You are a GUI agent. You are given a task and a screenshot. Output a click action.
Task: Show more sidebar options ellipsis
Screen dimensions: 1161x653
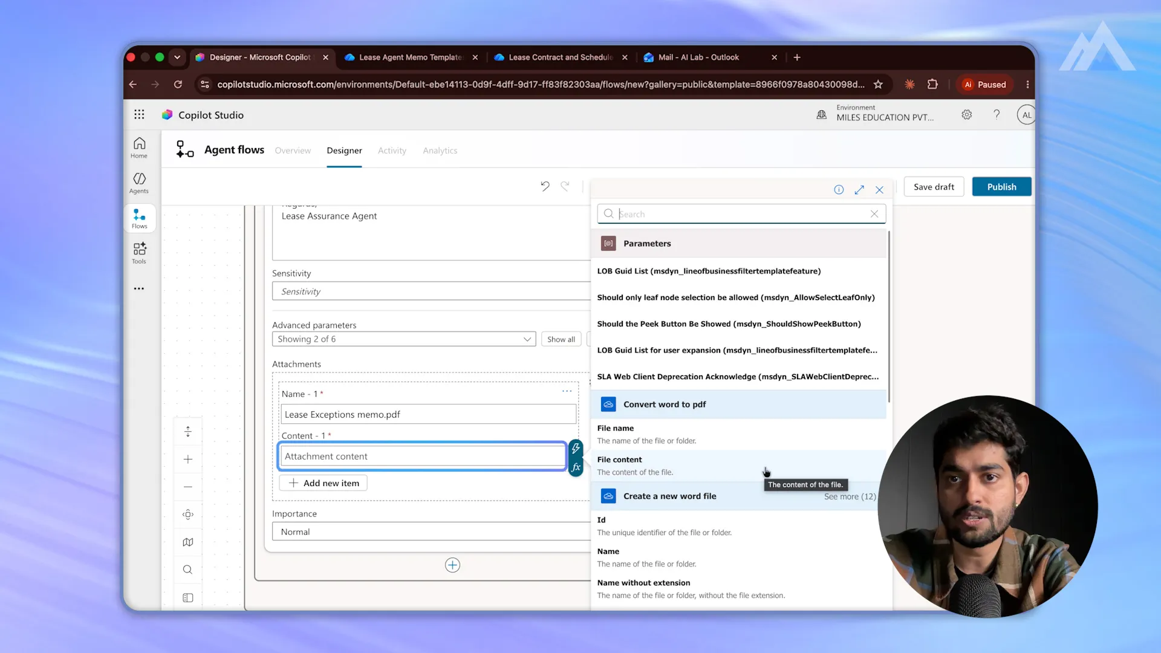(139, 288)
